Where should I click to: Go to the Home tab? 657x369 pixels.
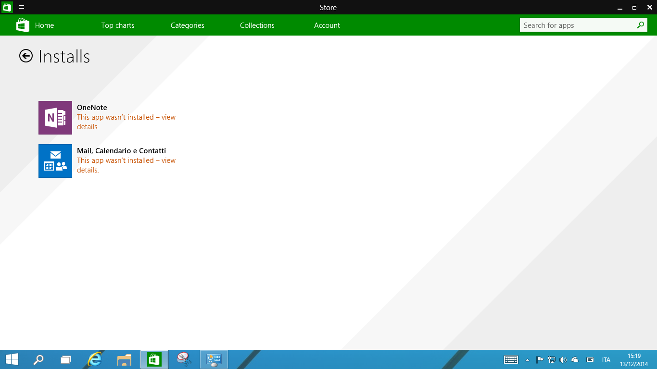[44, 25]
